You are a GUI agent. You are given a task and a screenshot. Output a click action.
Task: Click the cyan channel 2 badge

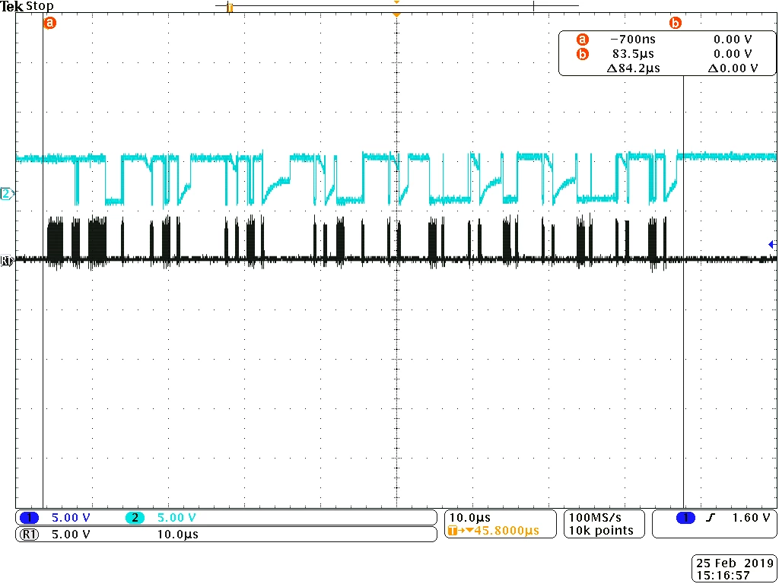point(135,518)
